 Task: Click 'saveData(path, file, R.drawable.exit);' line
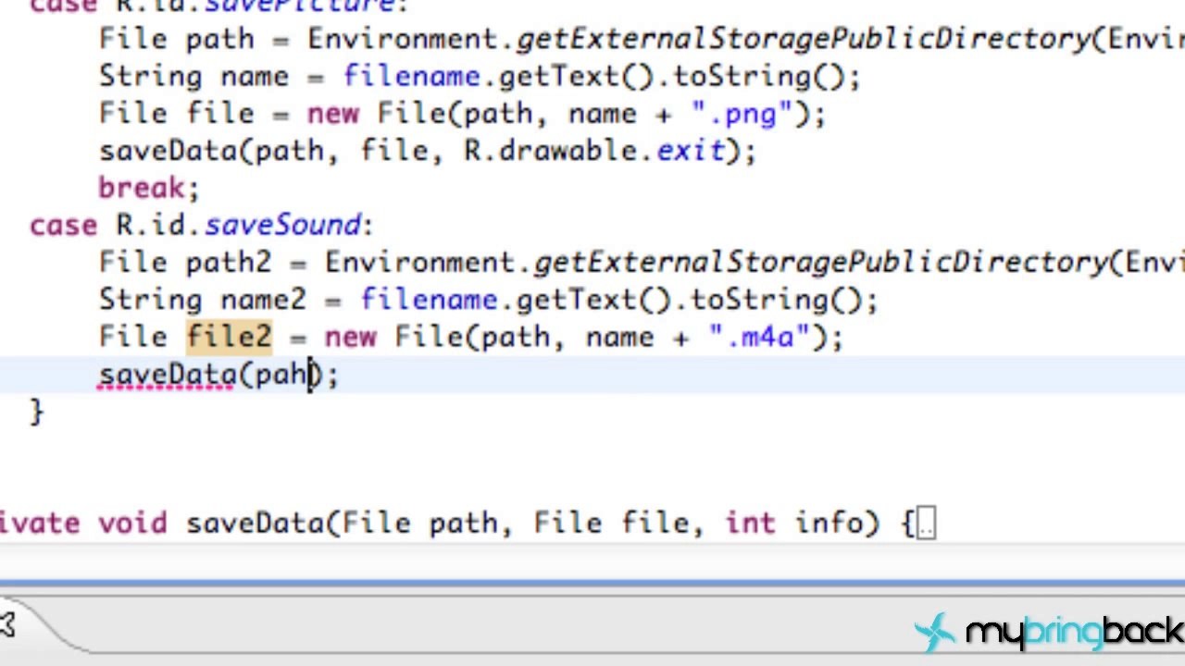pos(427,151)
